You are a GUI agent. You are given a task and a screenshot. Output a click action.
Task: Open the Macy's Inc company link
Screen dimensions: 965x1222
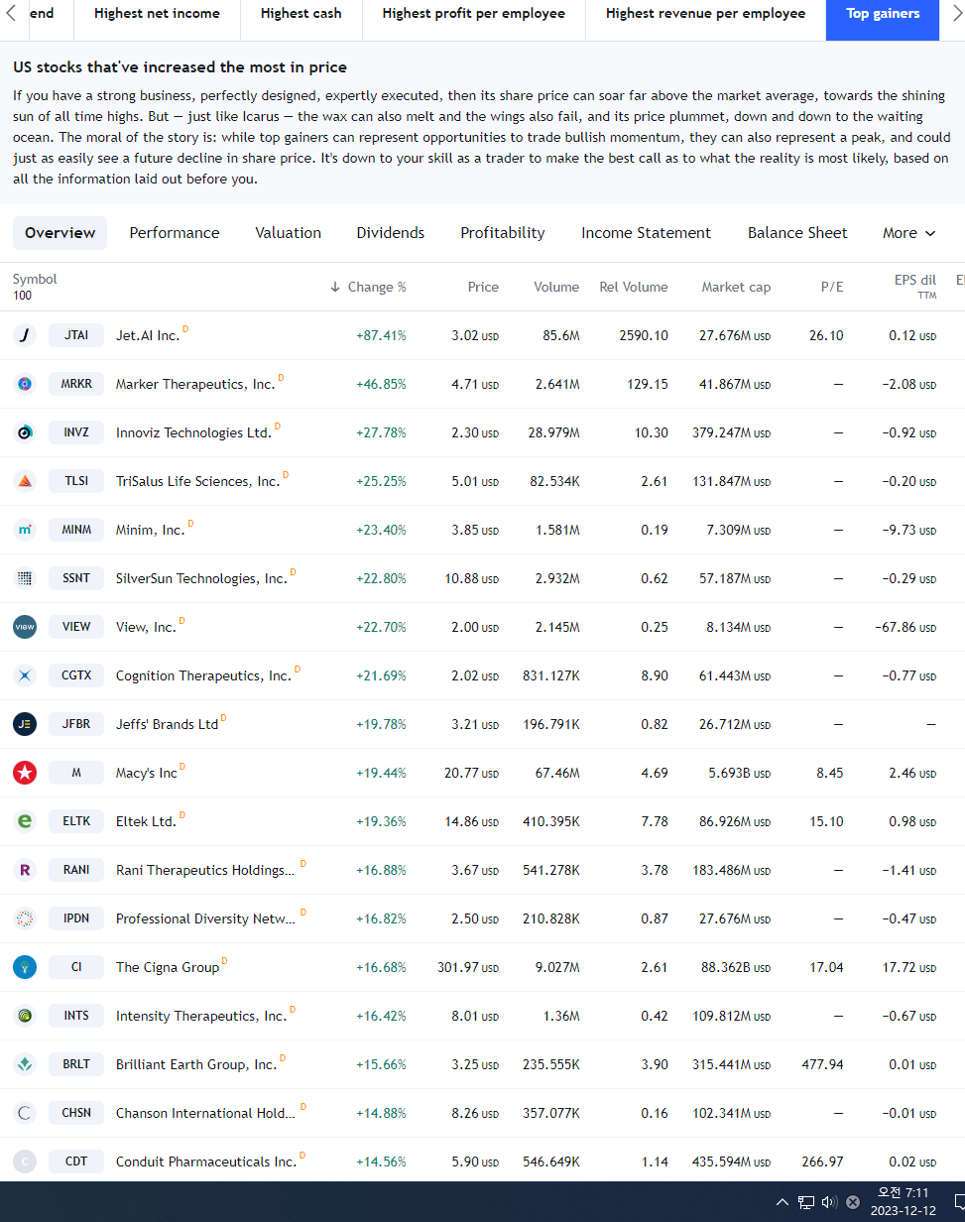click(x=147, y=774)
